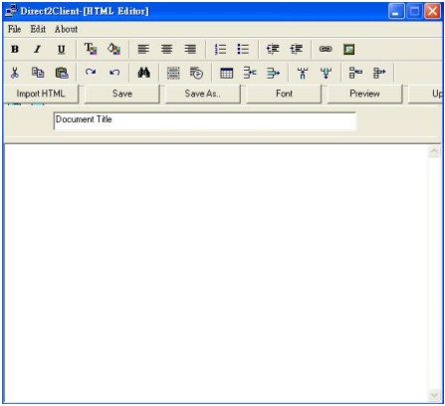
Task: Insert a table using table icon
Action: 227,73
